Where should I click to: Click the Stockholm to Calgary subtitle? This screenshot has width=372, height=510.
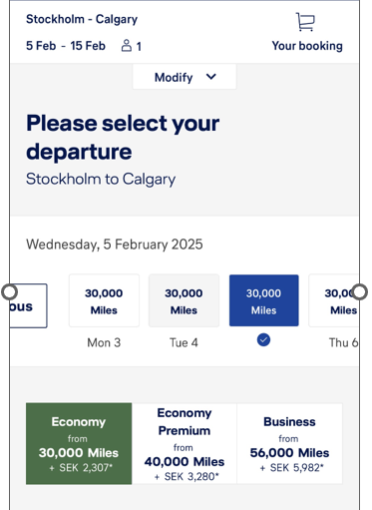(x=101, y=180)
